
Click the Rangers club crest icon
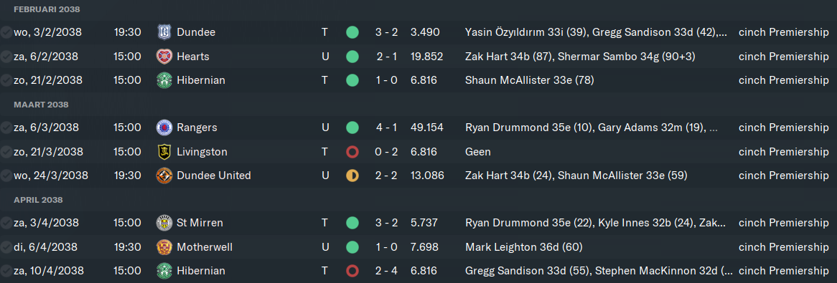pos(164,128)
